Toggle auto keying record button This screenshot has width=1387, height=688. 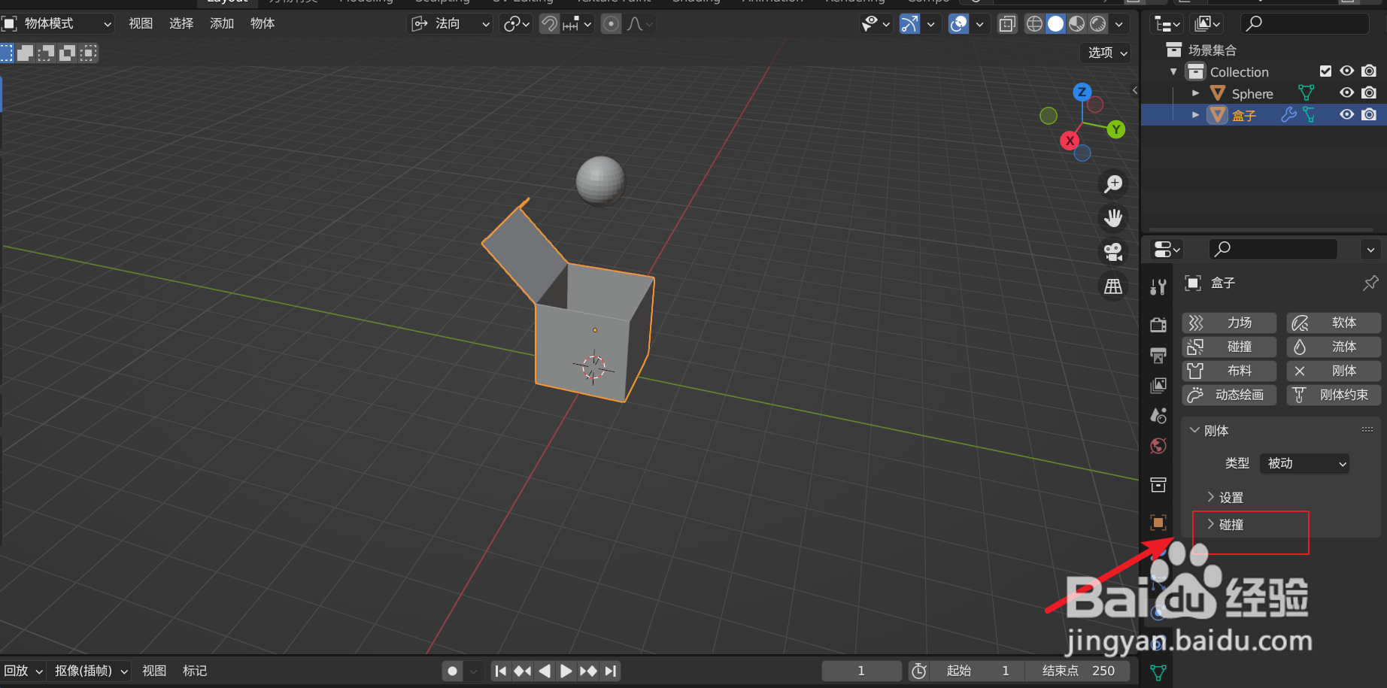tap(452, 671)
